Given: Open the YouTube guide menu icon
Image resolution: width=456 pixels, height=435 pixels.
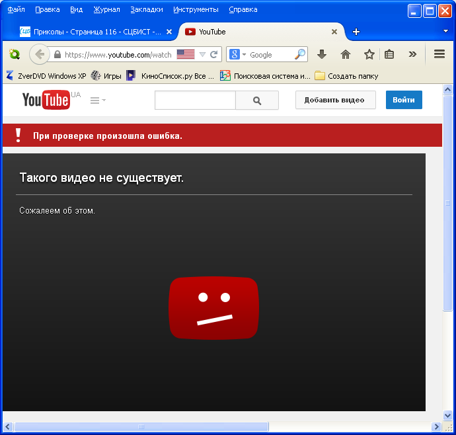Looking at the screenshot, I should [96, 100].
